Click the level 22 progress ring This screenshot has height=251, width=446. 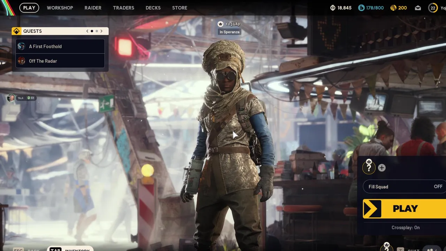[x=433, y=8]
